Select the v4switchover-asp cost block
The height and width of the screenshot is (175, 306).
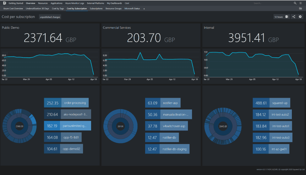[167, 126]
